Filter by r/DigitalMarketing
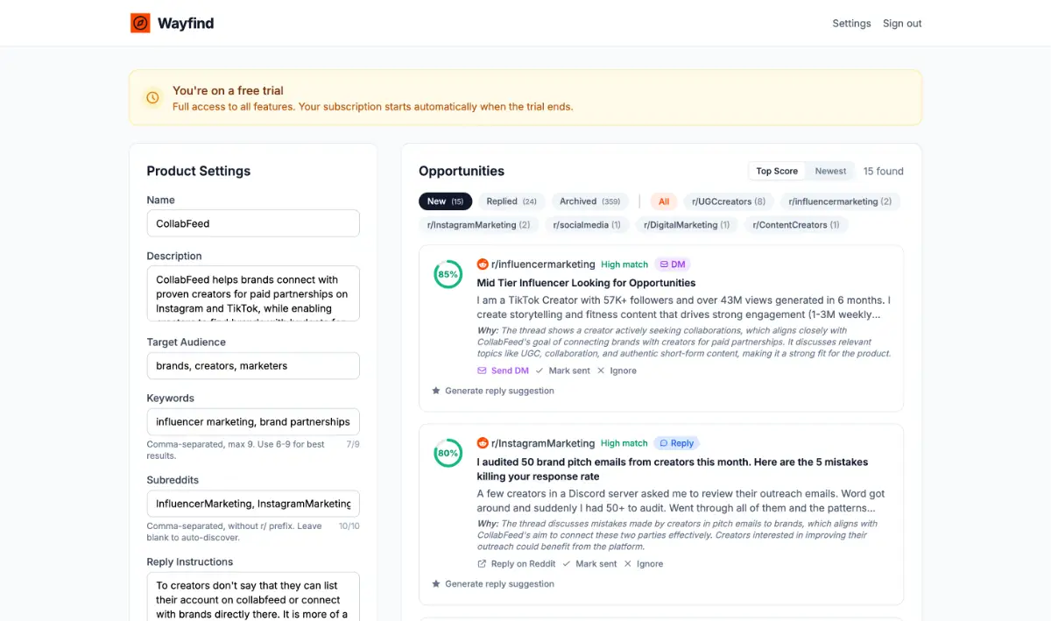 (687, 225)
